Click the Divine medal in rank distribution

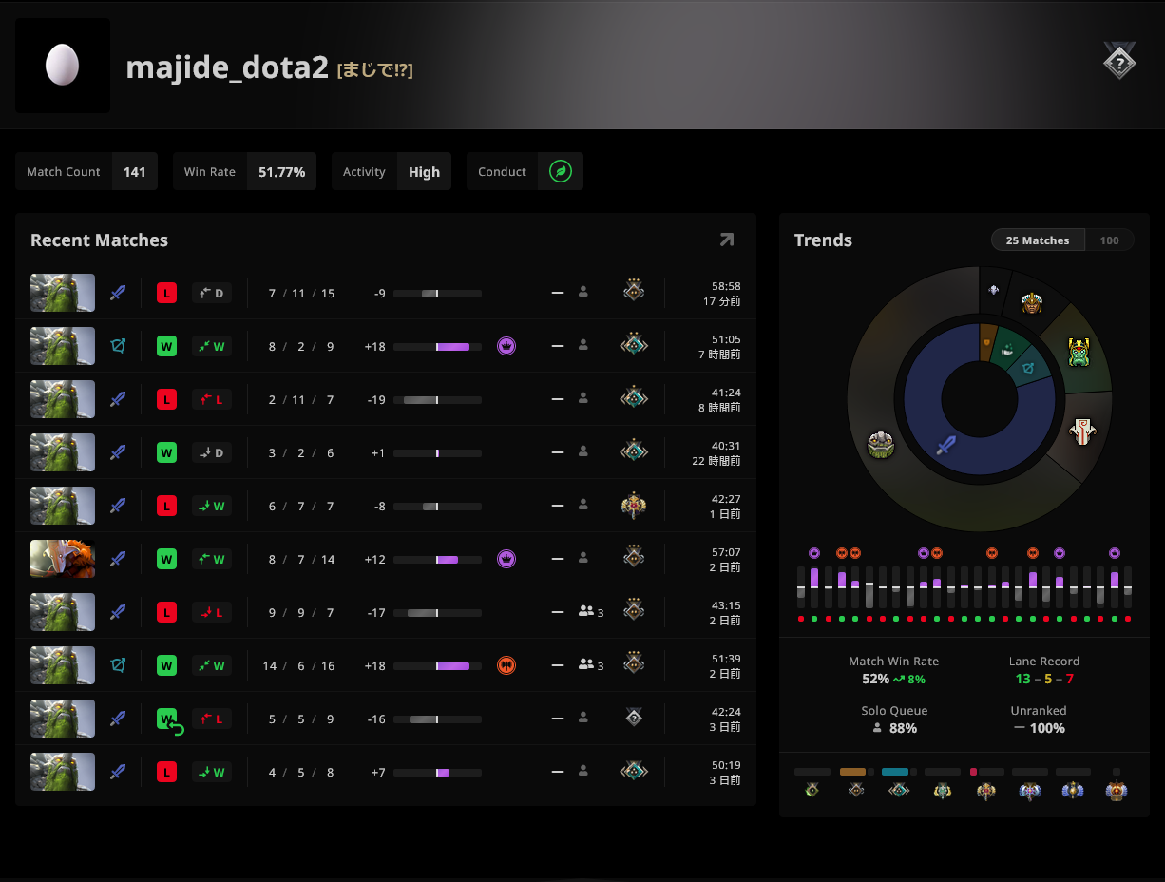(x=1074, y=790)
